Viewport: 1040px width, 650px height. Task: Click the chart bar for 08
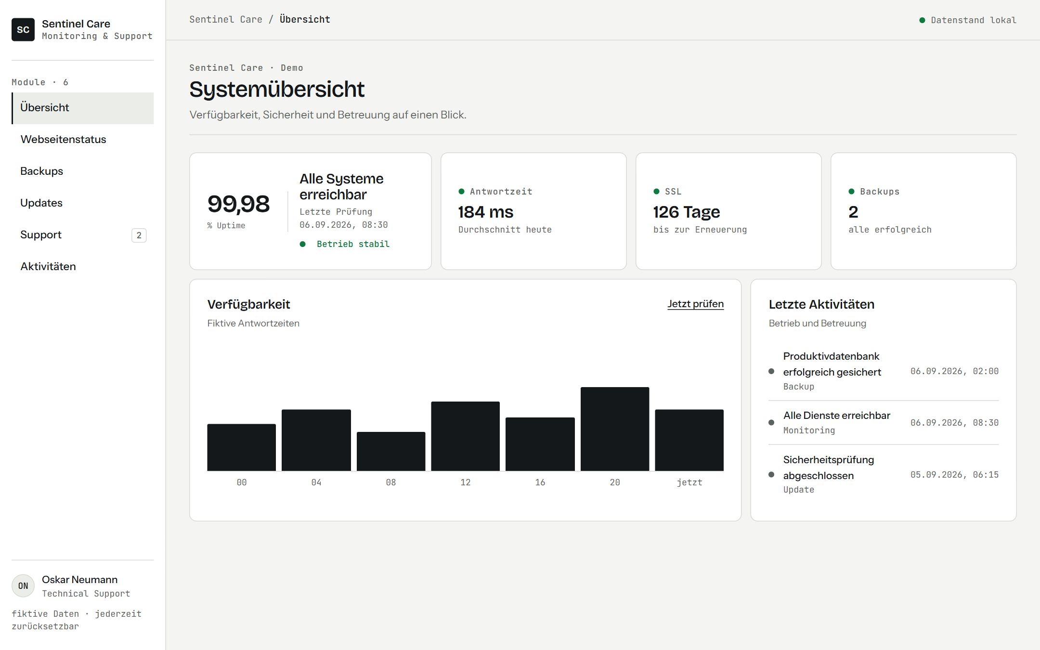tap(391, 452)
